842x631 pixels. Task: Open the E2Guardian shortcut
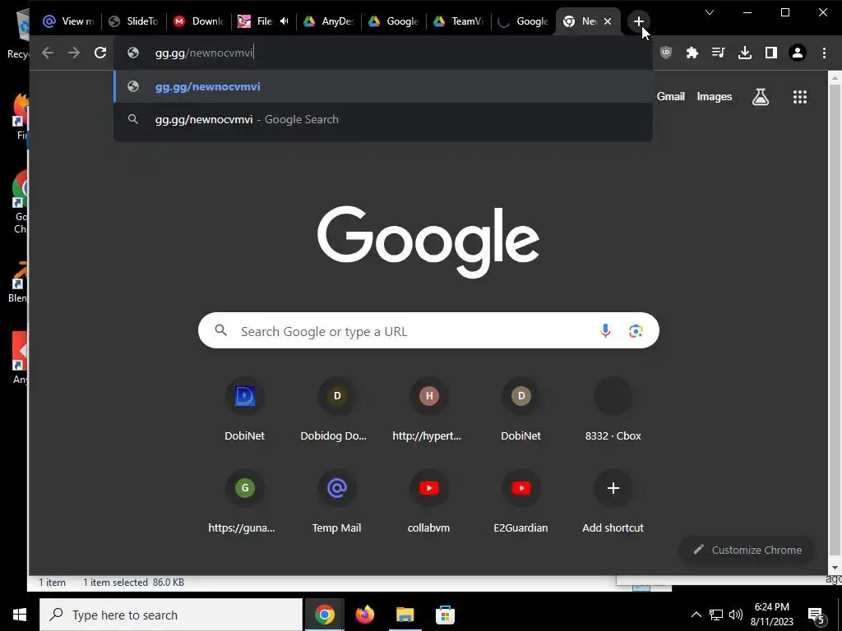[520, 500]
